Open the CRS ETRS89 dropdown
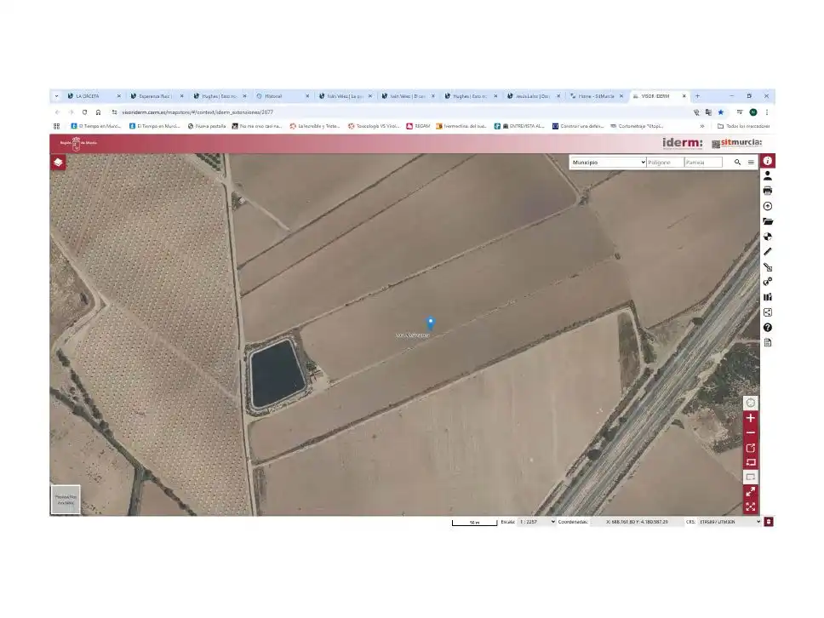The width and height of the screenshot is (824, 618). click(730, 522)
